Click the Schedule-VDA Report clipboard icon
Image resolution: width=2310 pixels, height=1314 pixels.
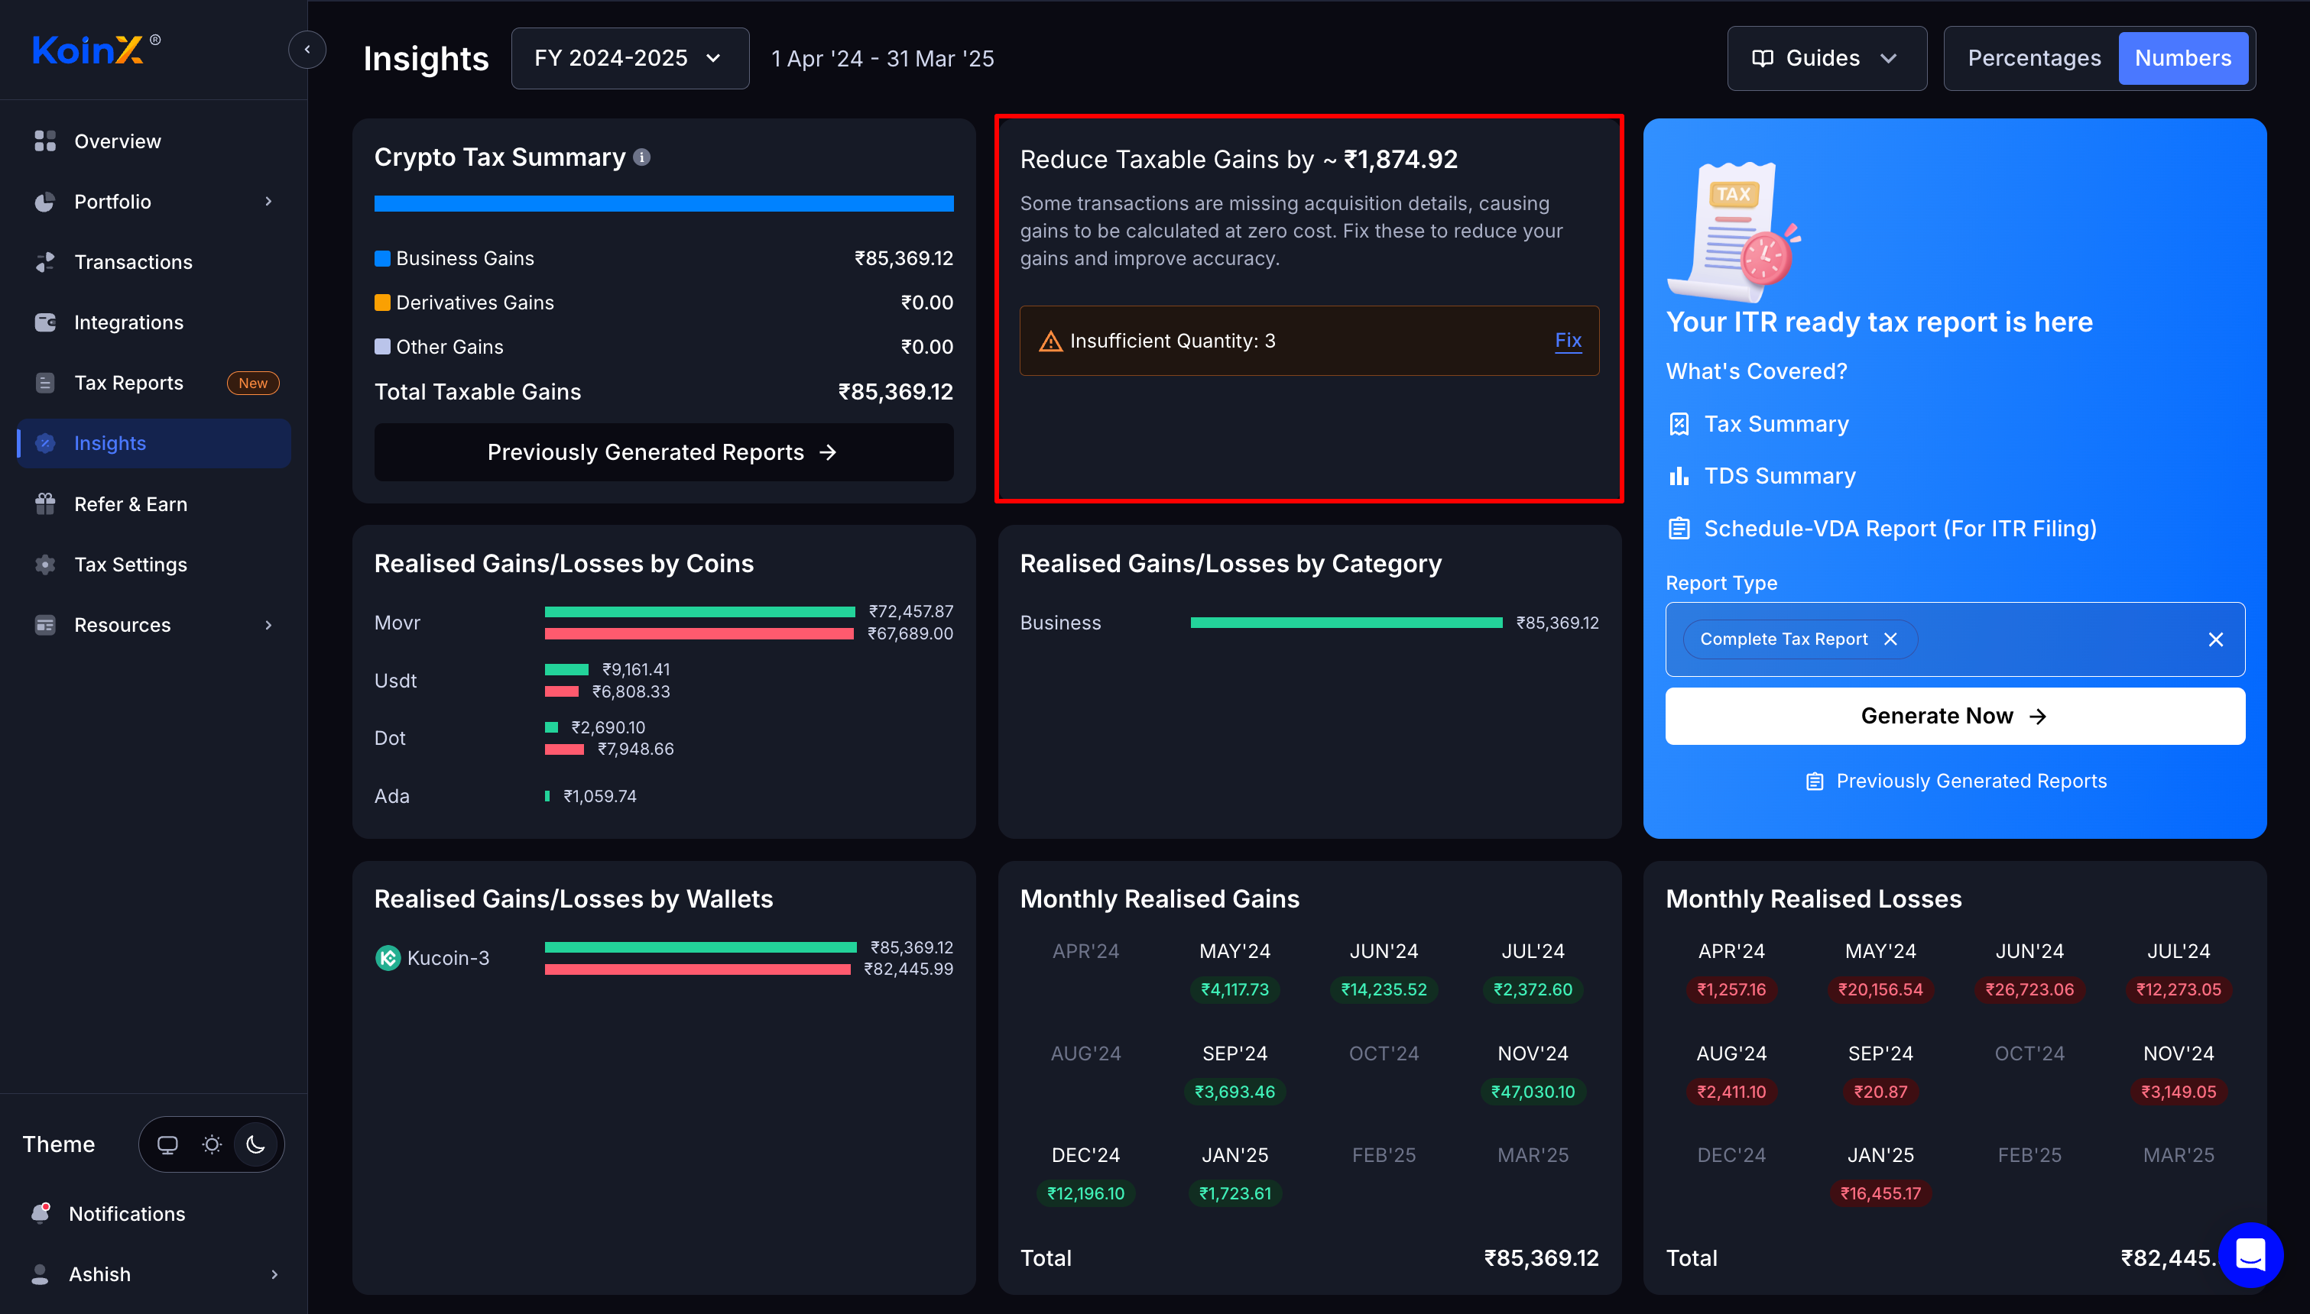coord(1678,528)
